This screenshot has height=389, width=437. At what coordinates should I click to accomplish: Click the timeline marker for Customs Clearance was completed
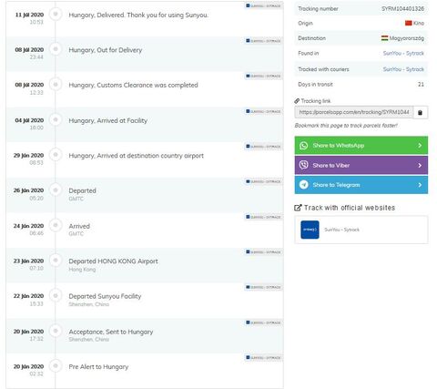56,84
